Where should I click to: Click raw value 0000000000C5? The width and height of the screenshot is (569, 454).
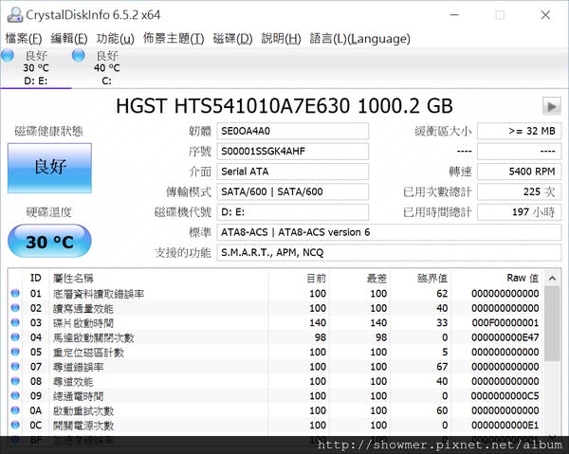(505, 396)
